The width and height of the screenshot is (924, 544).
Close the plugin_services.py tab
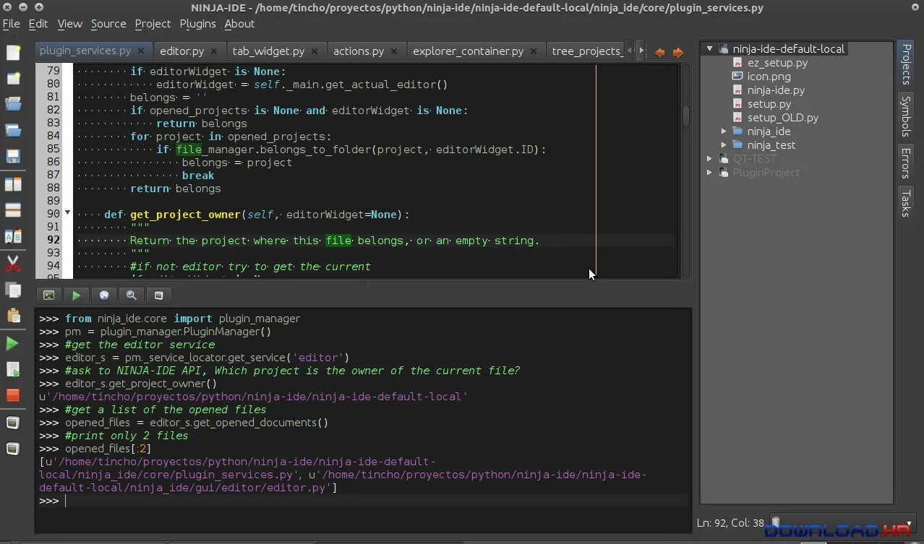click(x=142, y=51)
